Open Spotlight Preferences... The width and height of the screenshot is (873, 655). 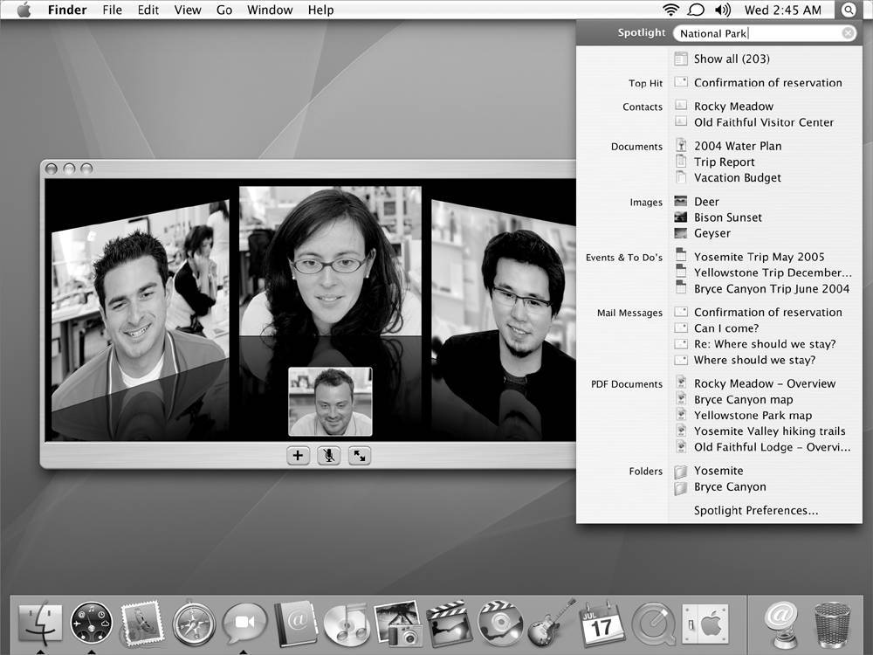755,511
